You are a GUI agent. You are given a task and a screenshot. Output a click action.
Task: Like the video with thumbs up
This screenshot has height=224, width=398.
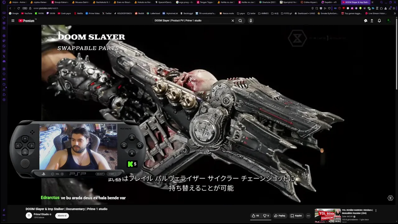pyautogui.click(x=256, y=216)
